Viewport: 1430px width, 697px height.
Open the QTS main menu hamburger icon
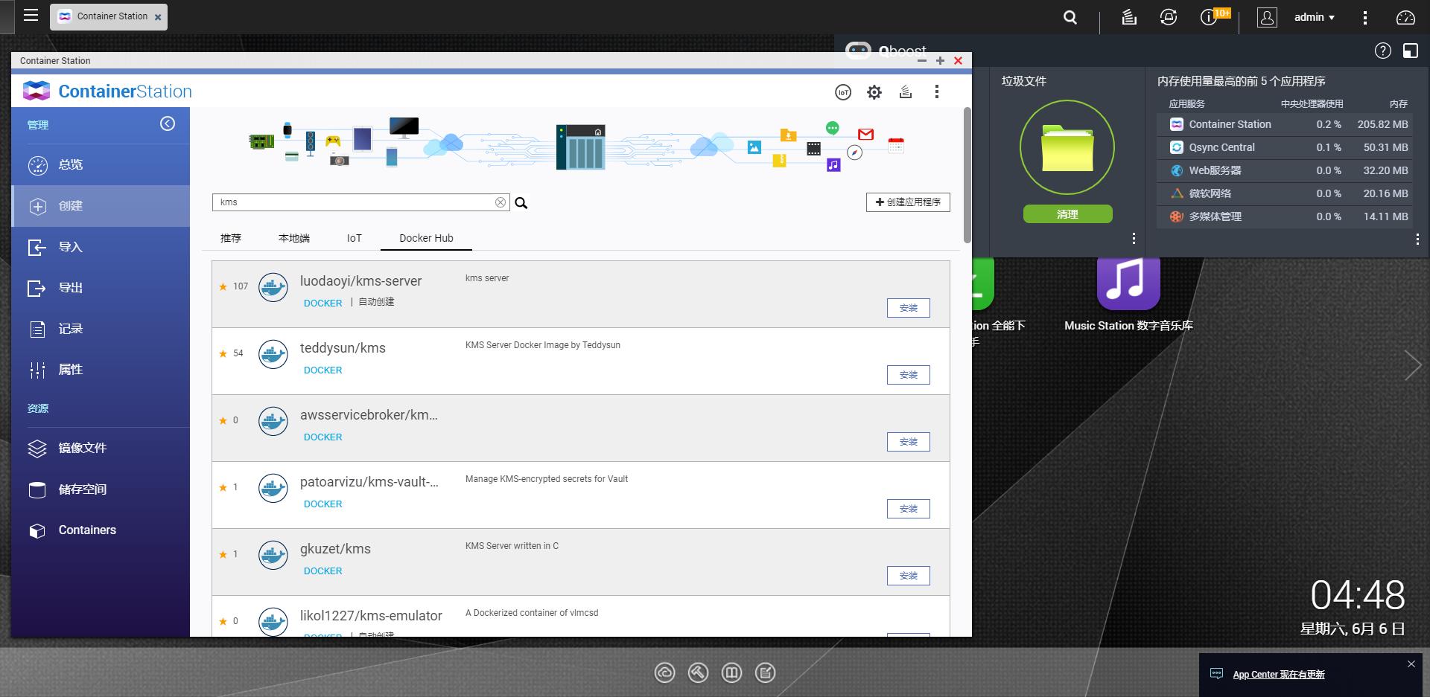pos(31,16)
